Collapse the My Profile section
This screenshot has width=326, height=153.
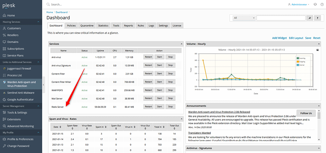coord(38,133)
